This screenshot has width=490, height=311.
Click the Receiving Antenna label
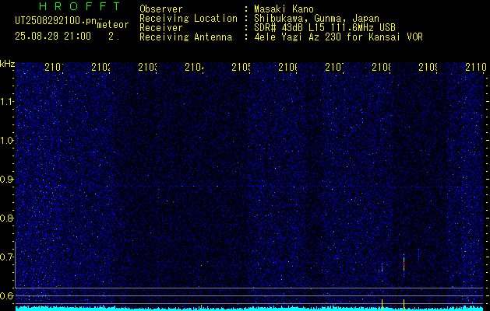(185, 37)
